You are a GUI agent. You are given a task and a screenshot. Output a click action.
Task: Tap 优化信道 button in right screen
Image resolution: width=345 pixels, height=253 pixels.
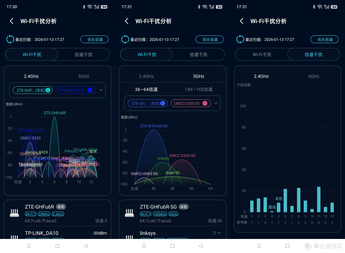(325, 39)
